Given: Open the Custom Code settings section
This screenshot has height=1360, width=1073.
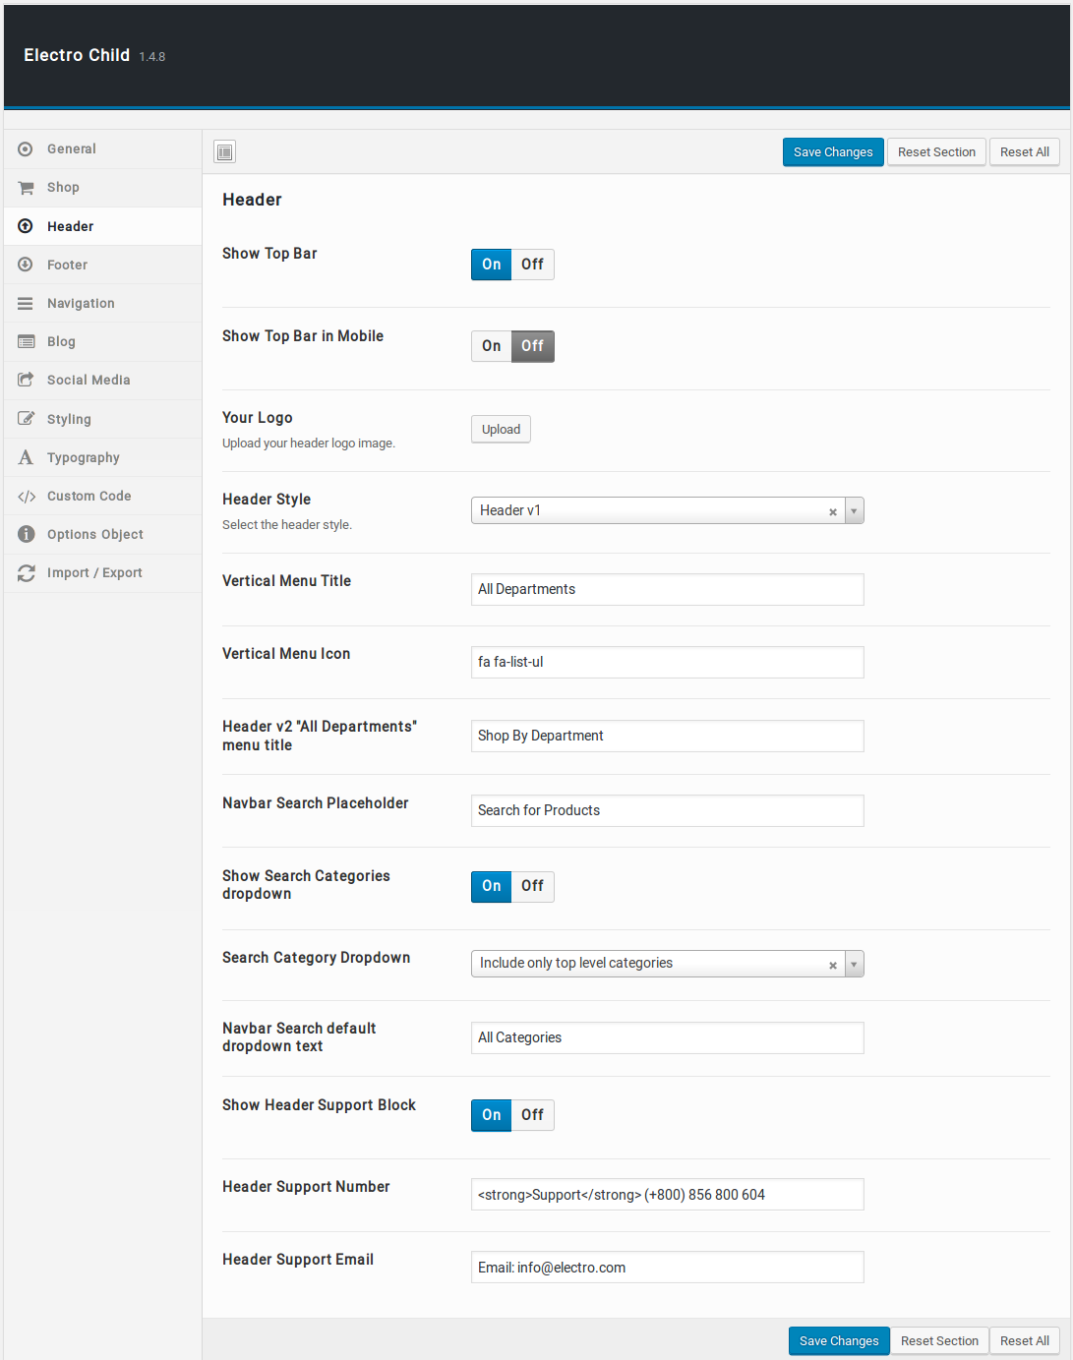Looking at the screenshot, I should (x=102, y=497).
